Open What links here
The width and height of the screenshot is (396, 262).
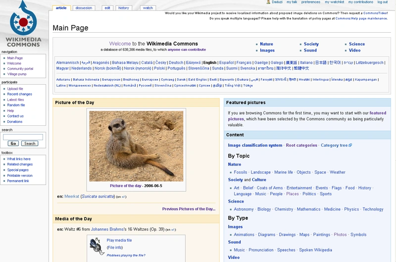[19, 159]
